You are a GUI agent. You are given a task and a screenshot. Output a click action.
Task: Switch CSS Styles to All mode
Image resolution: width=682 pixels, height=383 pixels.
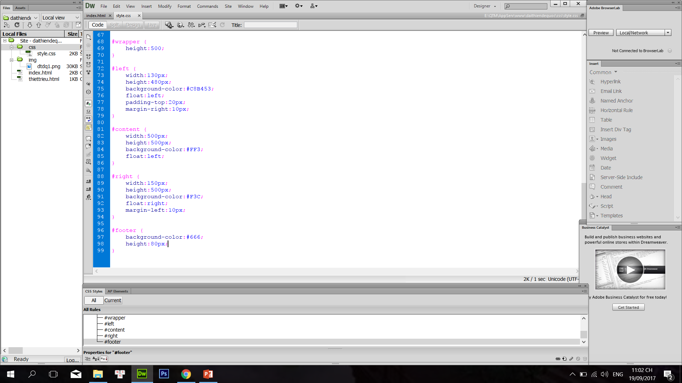click(x=94, y=300)
